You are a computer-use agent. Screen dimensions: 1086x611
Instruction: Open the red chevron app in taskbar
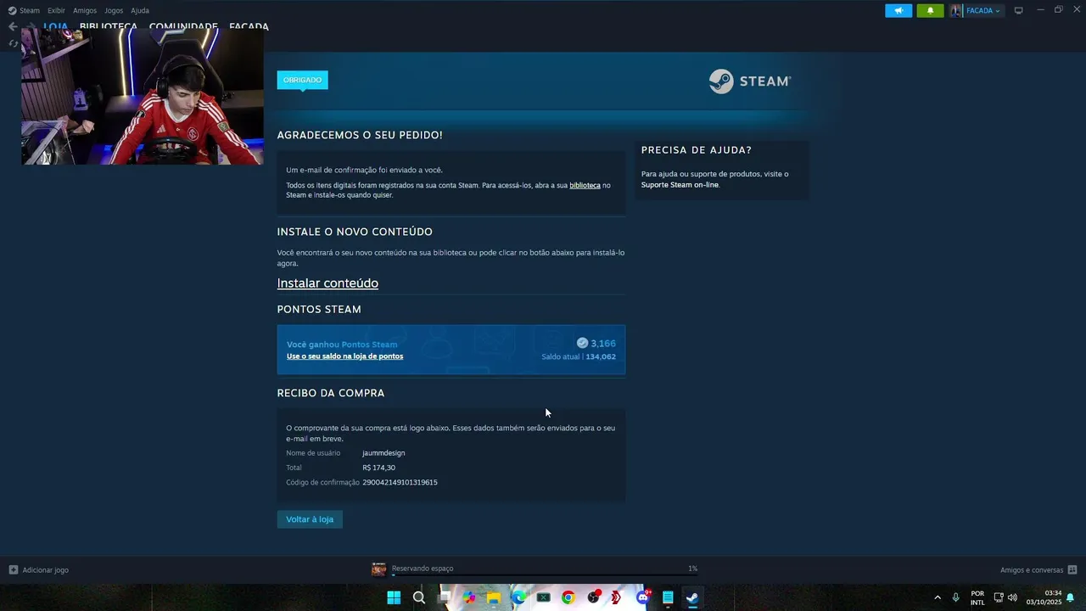click(618, 597)
